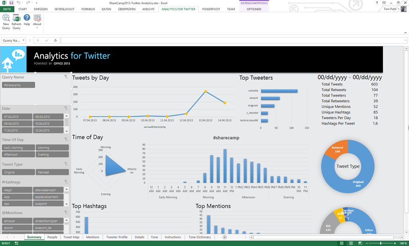Switch to the People sheet tab
The width and height of the screenshot is (409, 246).
pos(52,237)
